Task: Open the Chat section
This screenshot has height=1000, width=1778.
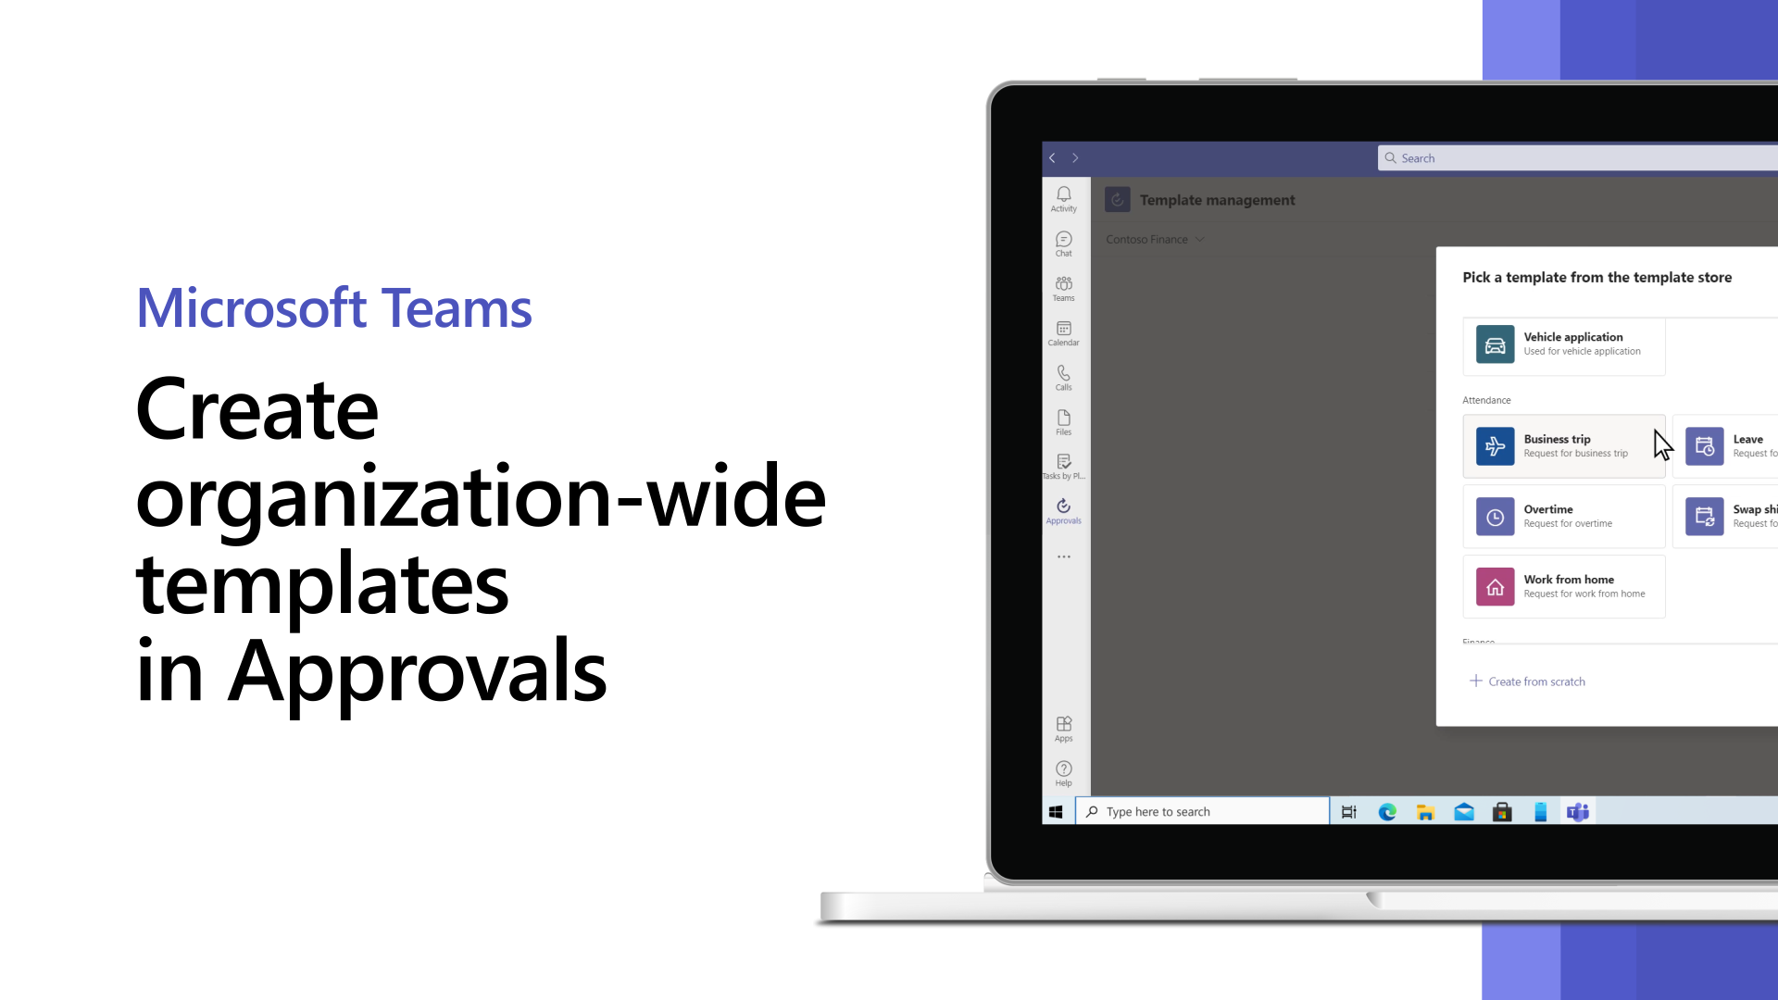Action: [1062, 243]
